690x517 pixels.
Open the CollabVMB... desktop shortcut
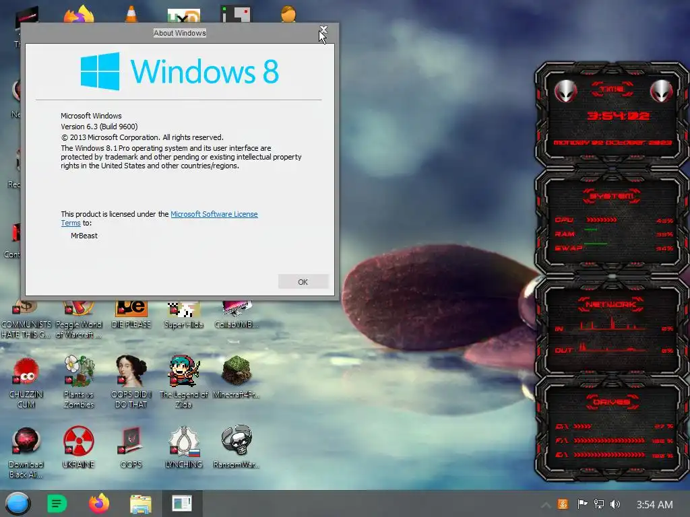pyautogui.click(x=237, y=315)
